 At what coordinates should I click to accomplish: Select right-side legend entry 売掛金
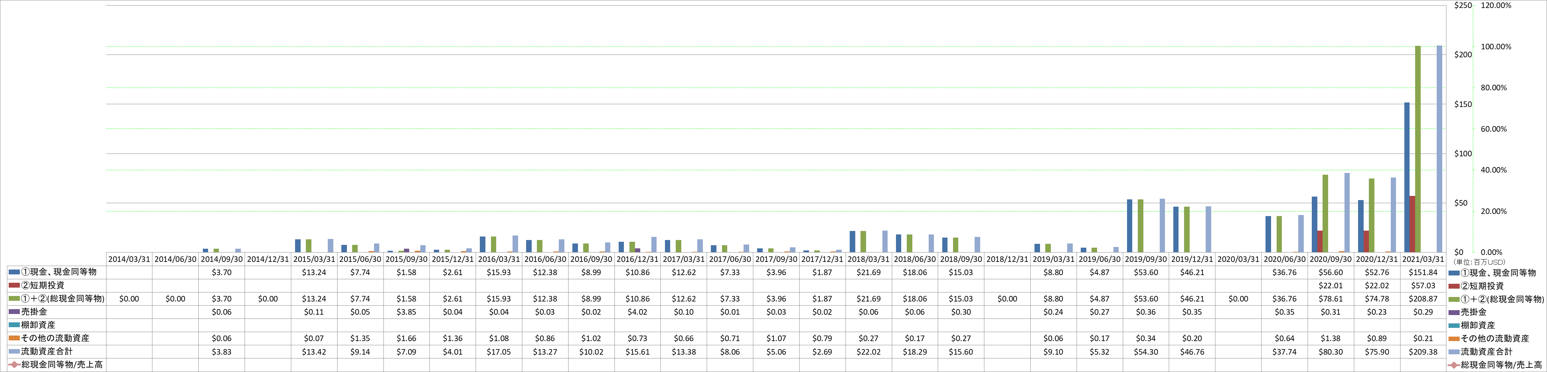(1468, 312)
